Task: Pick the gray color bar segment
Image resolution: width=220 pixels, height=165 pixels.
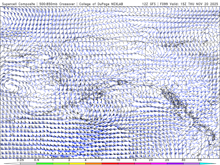Action: 29,164
